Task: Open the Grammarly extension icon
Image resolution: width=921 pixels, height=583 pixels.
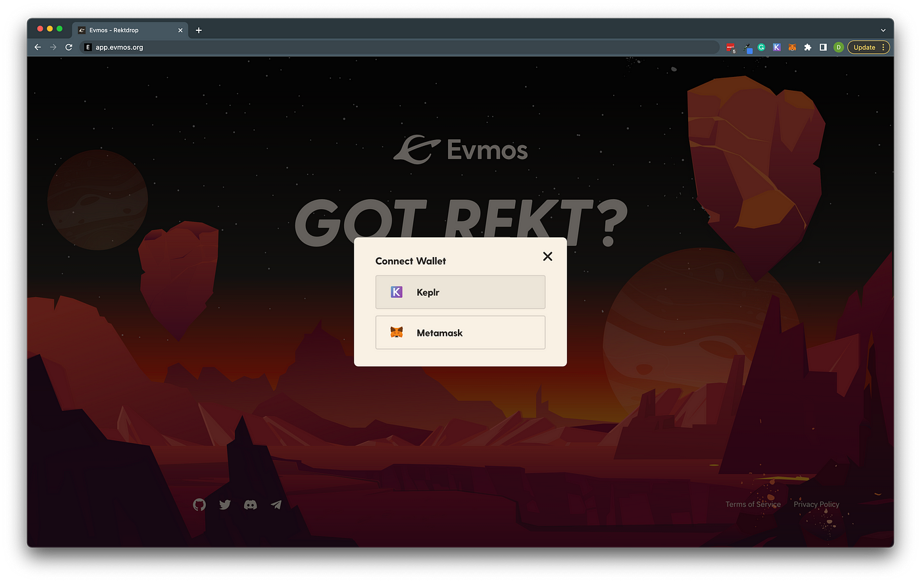Action: [x=761, y=47]
